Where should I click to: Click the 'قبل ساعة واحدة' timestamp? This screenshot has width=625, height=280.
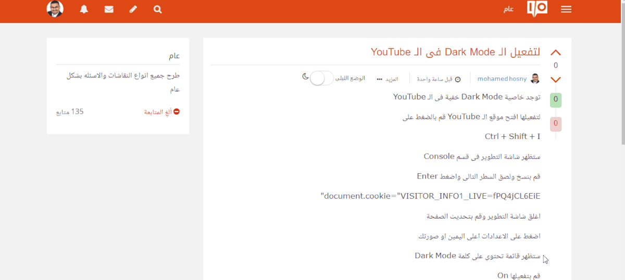[x=439, y=79]
